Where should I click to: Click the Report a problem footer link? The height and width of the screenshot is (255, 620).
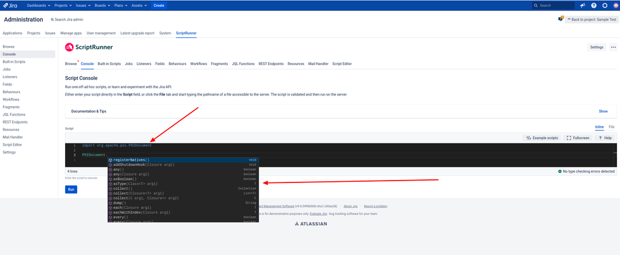pyautogui.click(x=375, y=206)
